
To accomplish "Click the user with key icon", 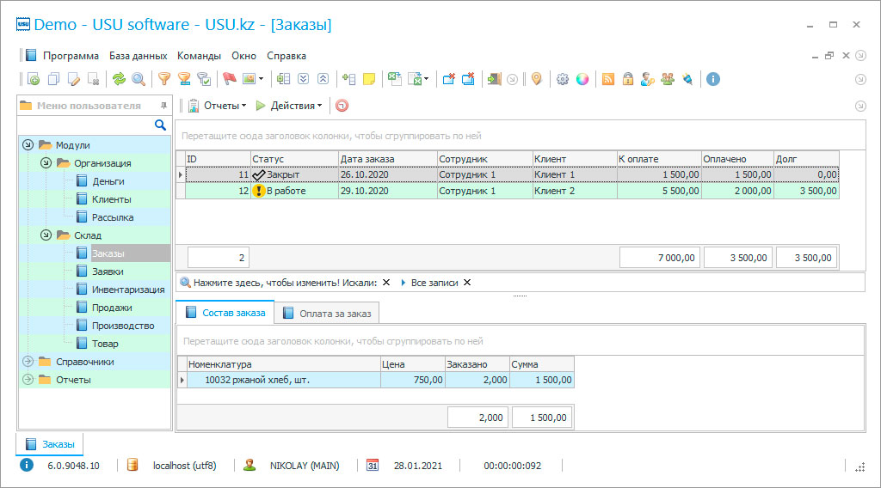I will [x=647, y=79].
